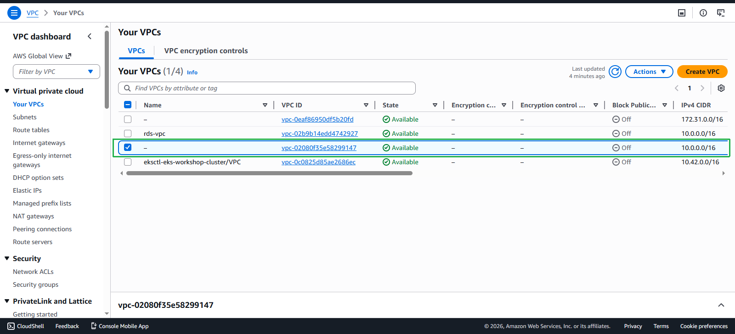735x334 pixels.
Task: Open Cookie preferences in footer
Action: (704, 326)
